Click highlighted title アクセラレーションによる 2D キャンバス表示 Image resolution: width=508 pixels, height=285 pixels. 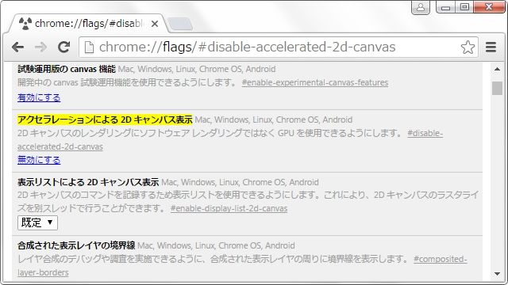[105, 120]
